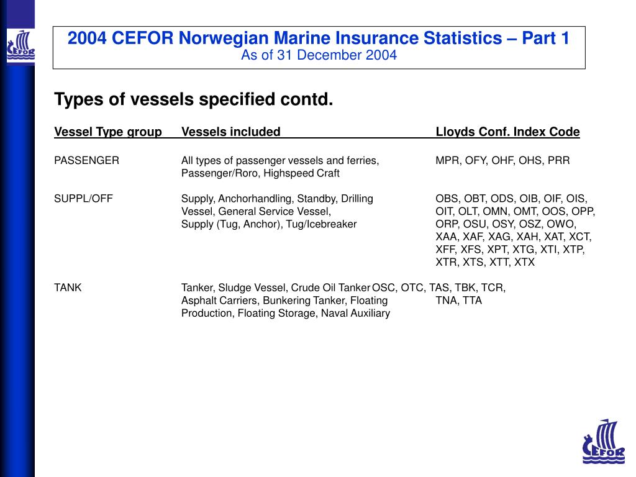Click the 'XTR, XTS, XTT, XTX' code line

pyautogui.click(x=485, y=263)
